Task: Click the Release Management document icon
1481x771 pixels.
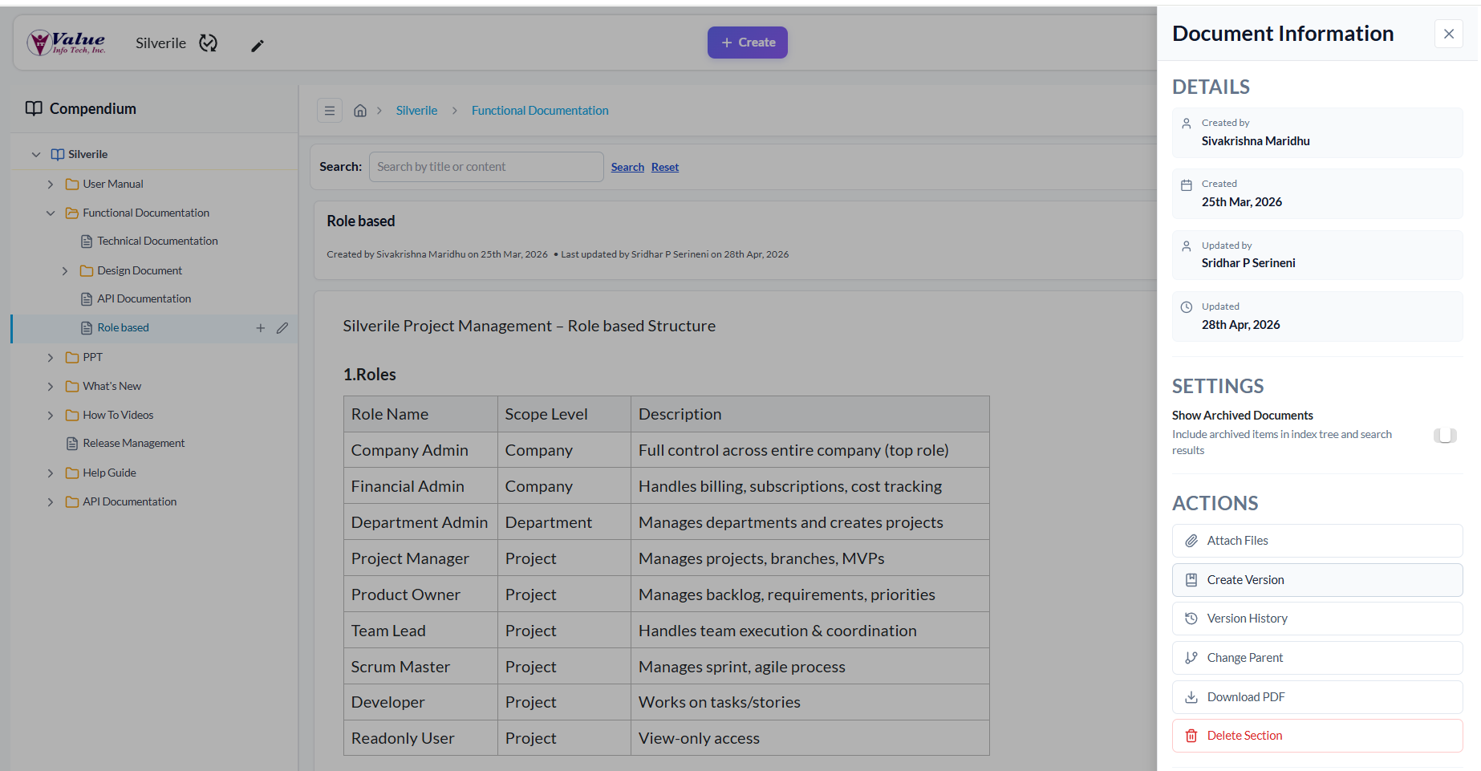Action: [72, 444]
